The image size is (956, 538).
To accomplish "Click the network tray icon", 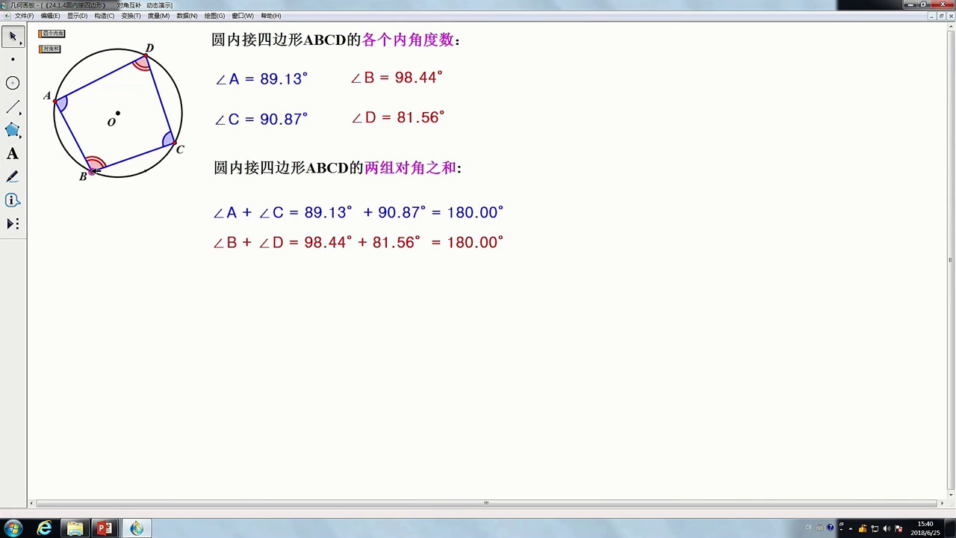I will point(875,528).
